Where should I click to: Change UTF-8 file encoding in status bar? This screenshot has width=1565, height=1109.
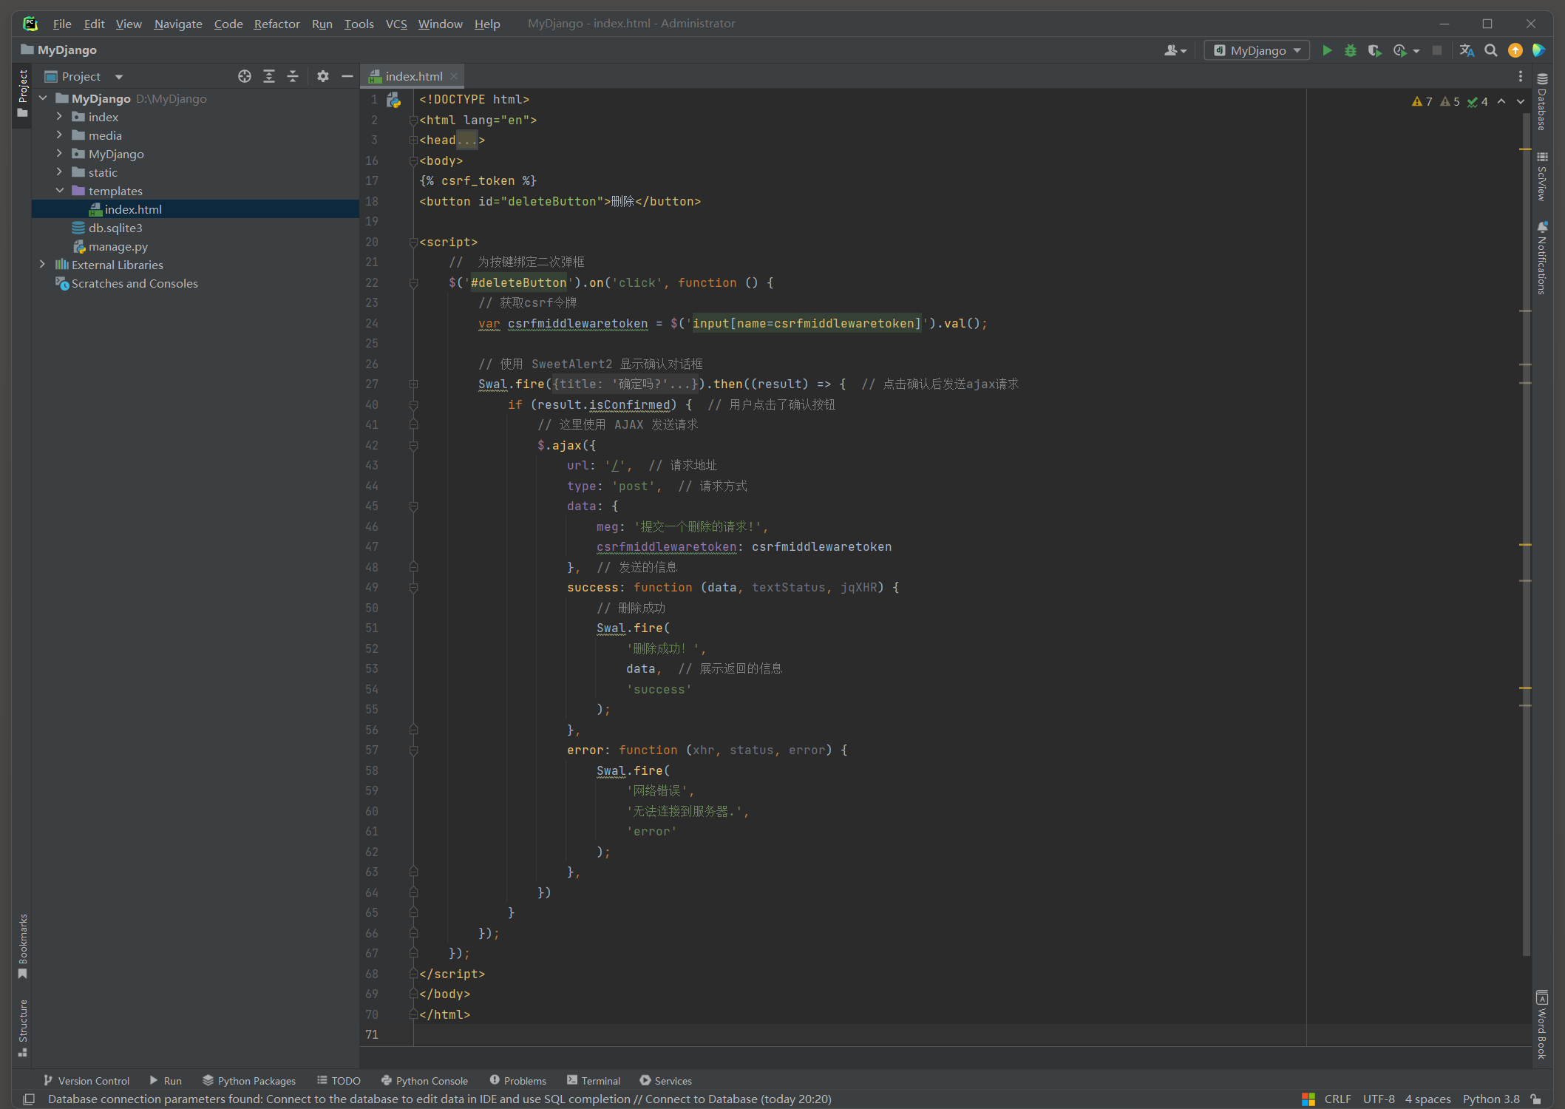click(x=1378, y=1099)
